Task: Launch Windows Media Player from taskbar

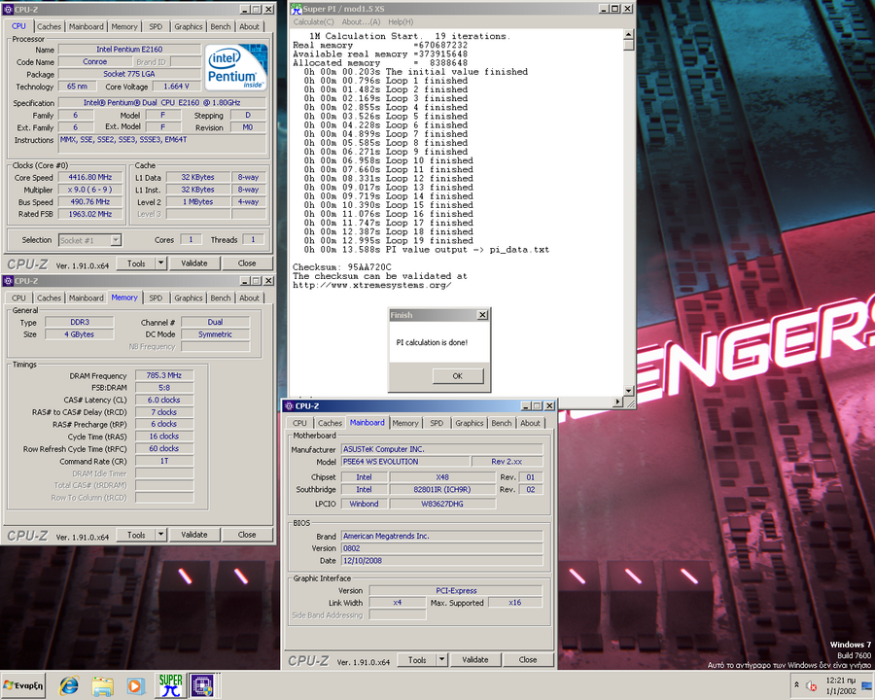Action: tap(135, 685)
